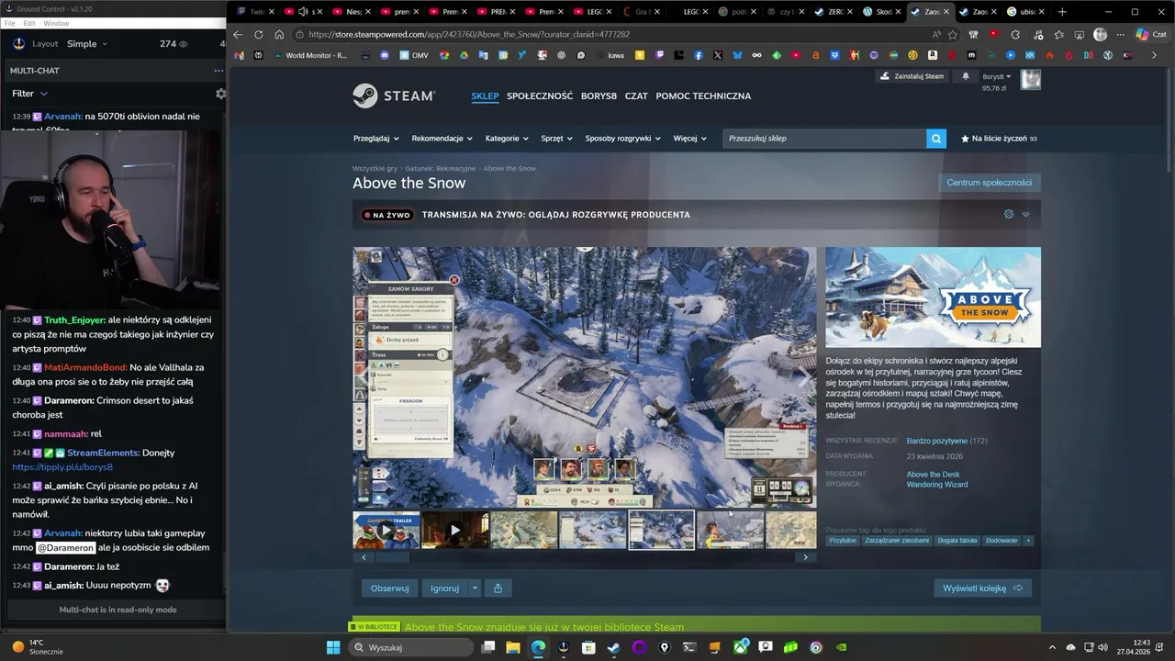Click the share icon next to Ignoruj
1175x661 pixels.
click(x=498, y=588)
